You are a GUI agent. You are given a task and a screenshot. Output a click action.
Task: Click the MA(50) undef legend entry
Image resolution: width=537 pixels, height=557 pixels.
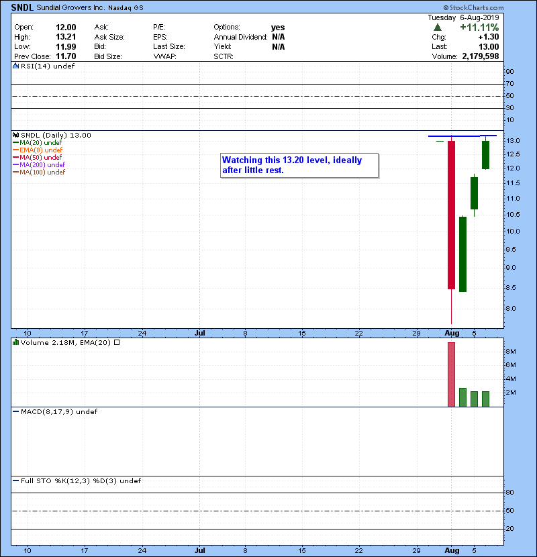tap(38, 157)
